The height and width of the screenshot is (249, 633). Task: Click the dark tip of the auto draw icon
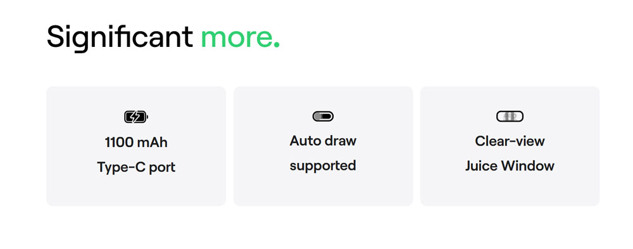(x=328, y=117)
